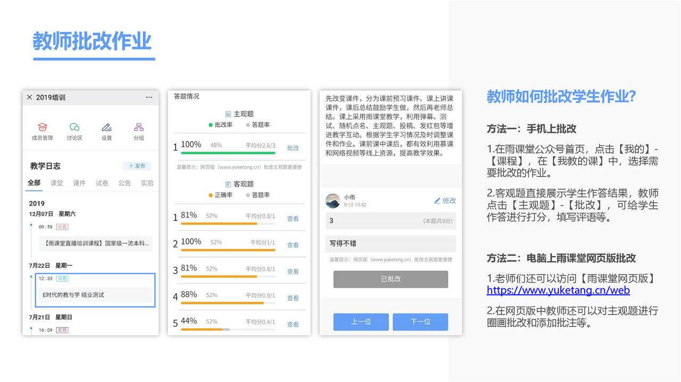This screenshot has width=681, height=382.
Task: Click the grey 已批改 button
Action: [391, 279]
